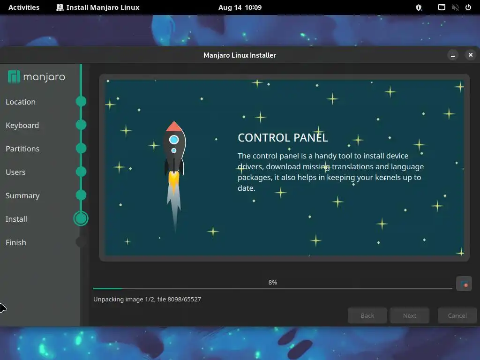Select the Users step in the sidebar
This screenshot has width=480, height=360.
pyautogui.click(x=15, y=172)
